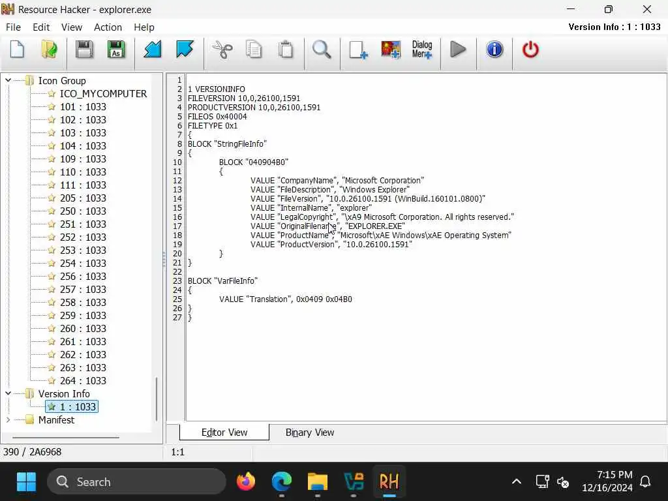Select icon resource 250 : 1033
The height and width of the screenshot is (501, 668).
click(x=83, y=211)
